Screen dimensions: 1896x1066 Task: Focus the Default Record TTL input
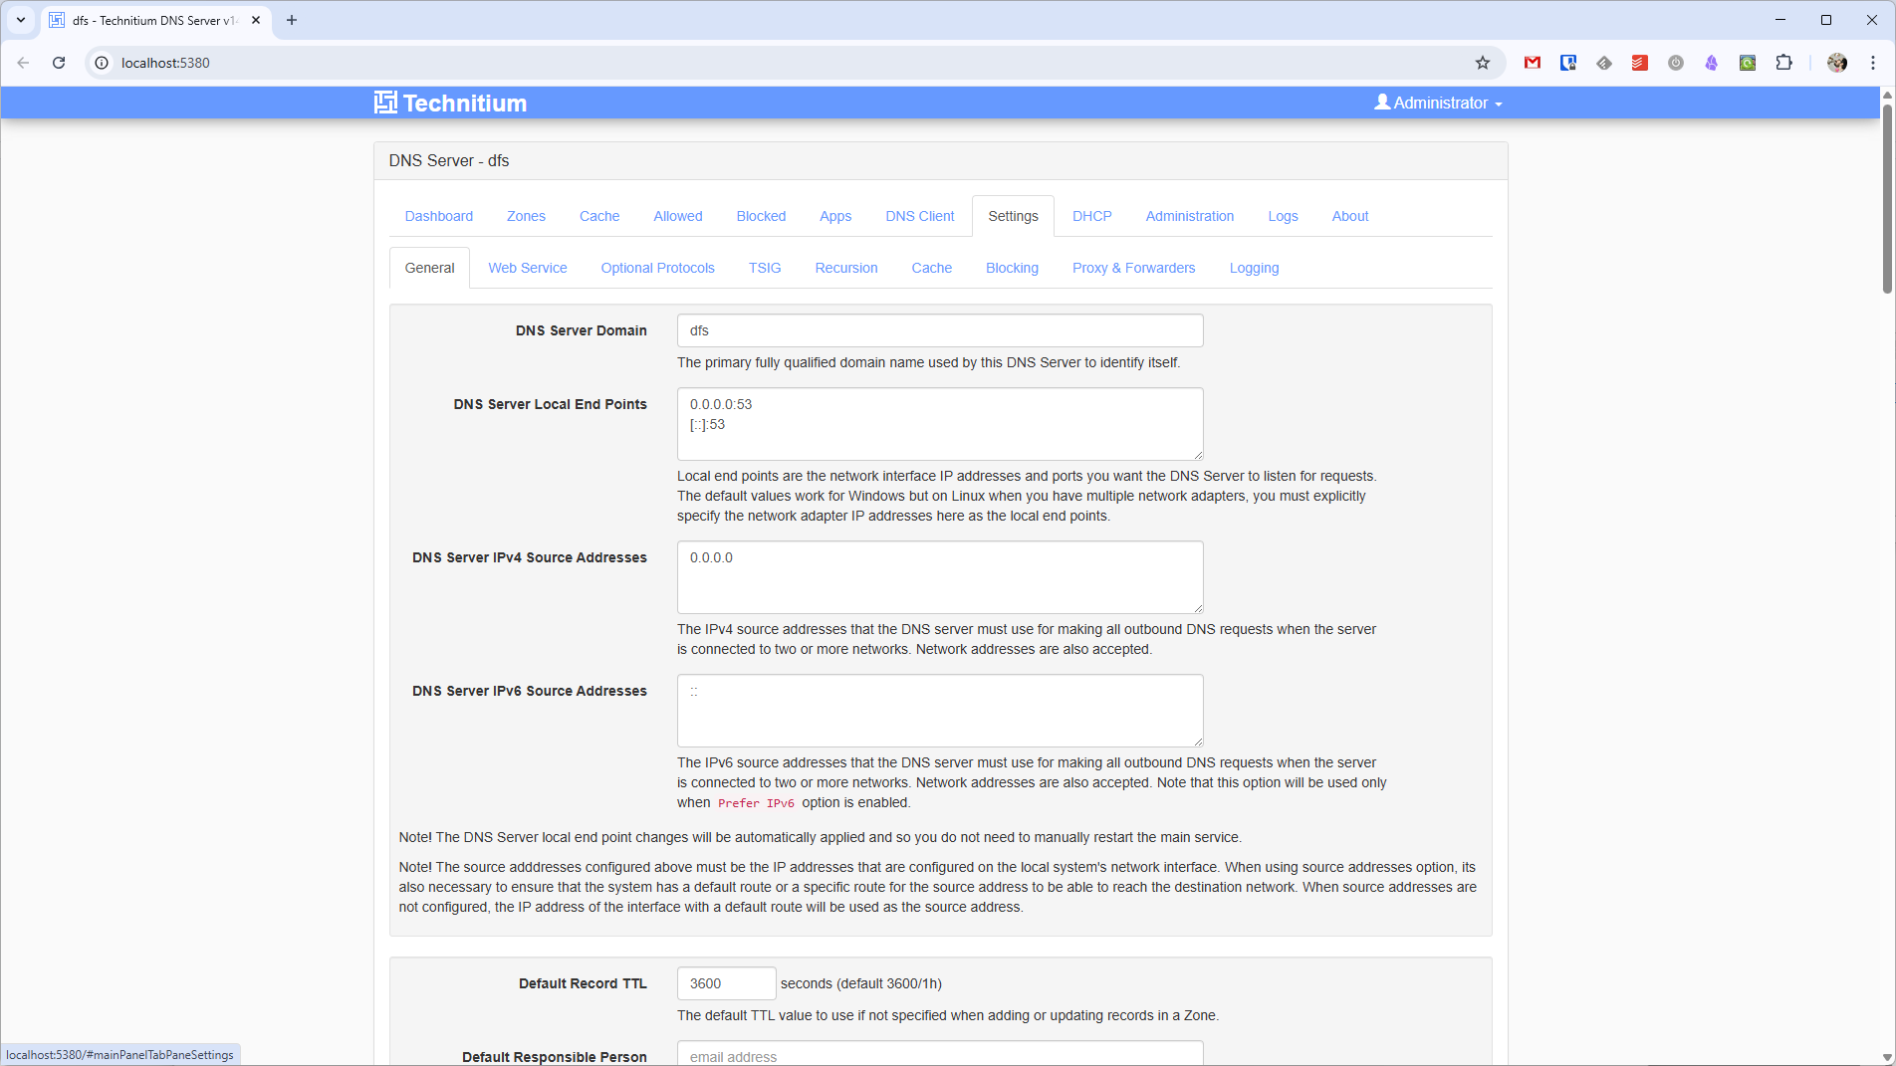tap(726, 983)
